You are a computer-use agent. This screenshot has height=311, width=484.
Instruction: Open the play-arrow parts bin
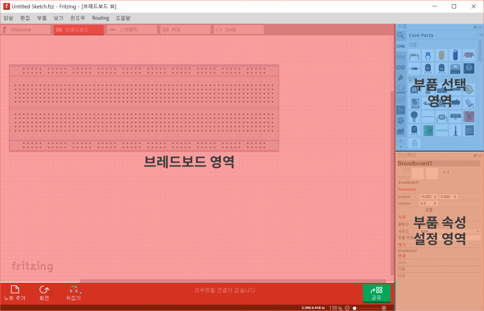(x=401, y=110)
